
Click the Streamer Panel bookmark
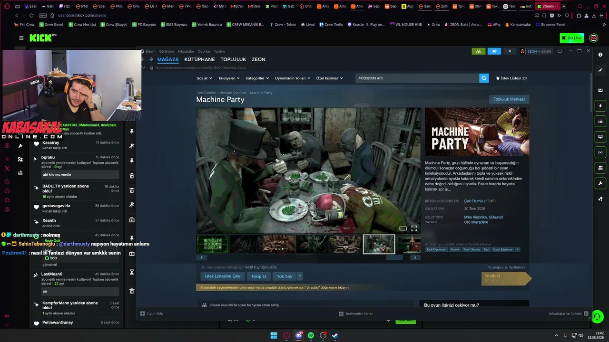click(x=550, y=24)
